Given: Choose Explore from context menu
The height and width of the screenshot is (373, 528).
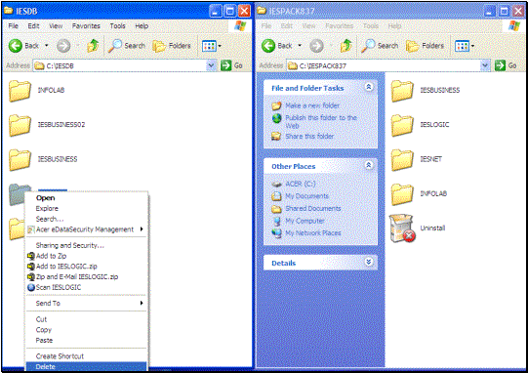Looking at the screenshot, I should click(86, 209).
